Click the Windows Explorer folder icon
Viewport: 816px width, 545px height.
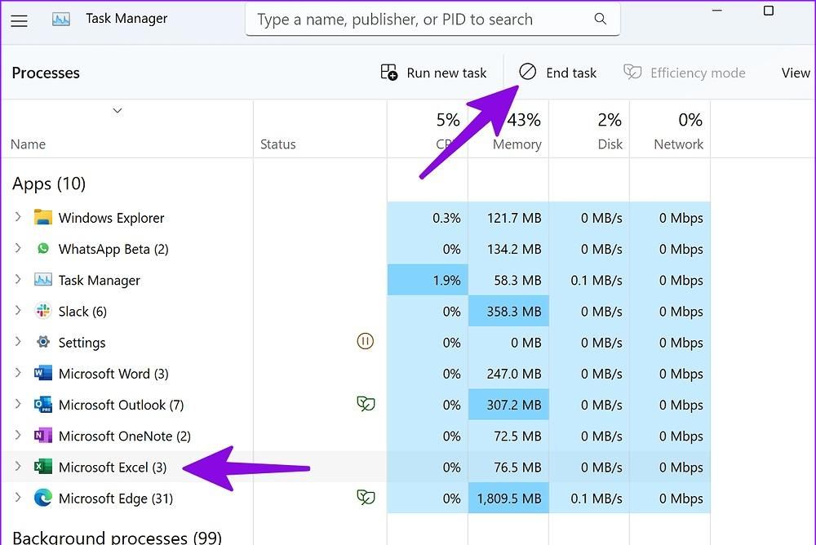42,217
